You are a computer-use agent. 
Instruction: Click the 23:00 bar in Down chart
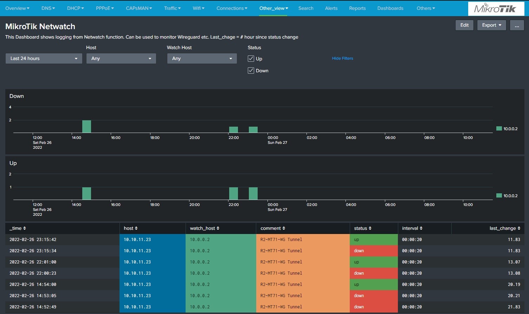[x=253, y=130]
